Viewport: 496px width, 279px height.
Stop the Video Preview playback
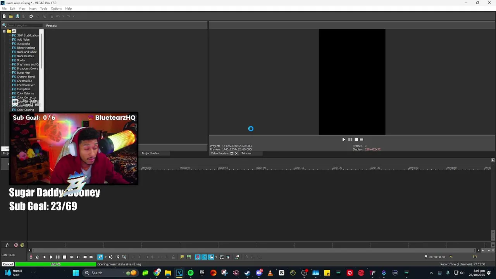(x=356, y=139)
